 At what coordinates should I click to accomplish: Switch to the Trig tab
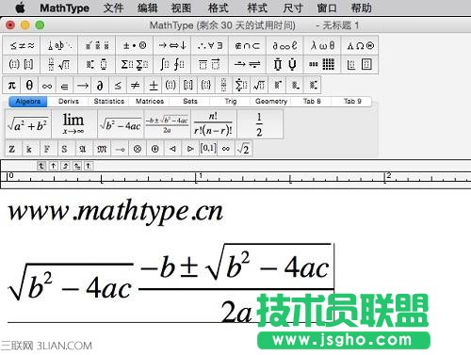coord(231,102)
